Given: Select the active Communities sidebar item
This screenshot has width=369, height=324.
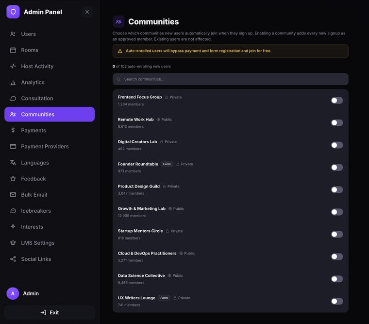Looking at the screenshot, I should tap(50, 115).
